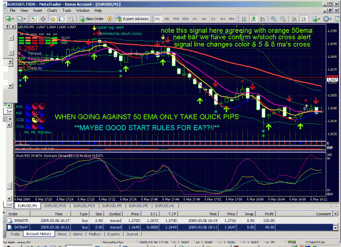
Task: Select candlestick chart display icon
Action: click(254, 19)
